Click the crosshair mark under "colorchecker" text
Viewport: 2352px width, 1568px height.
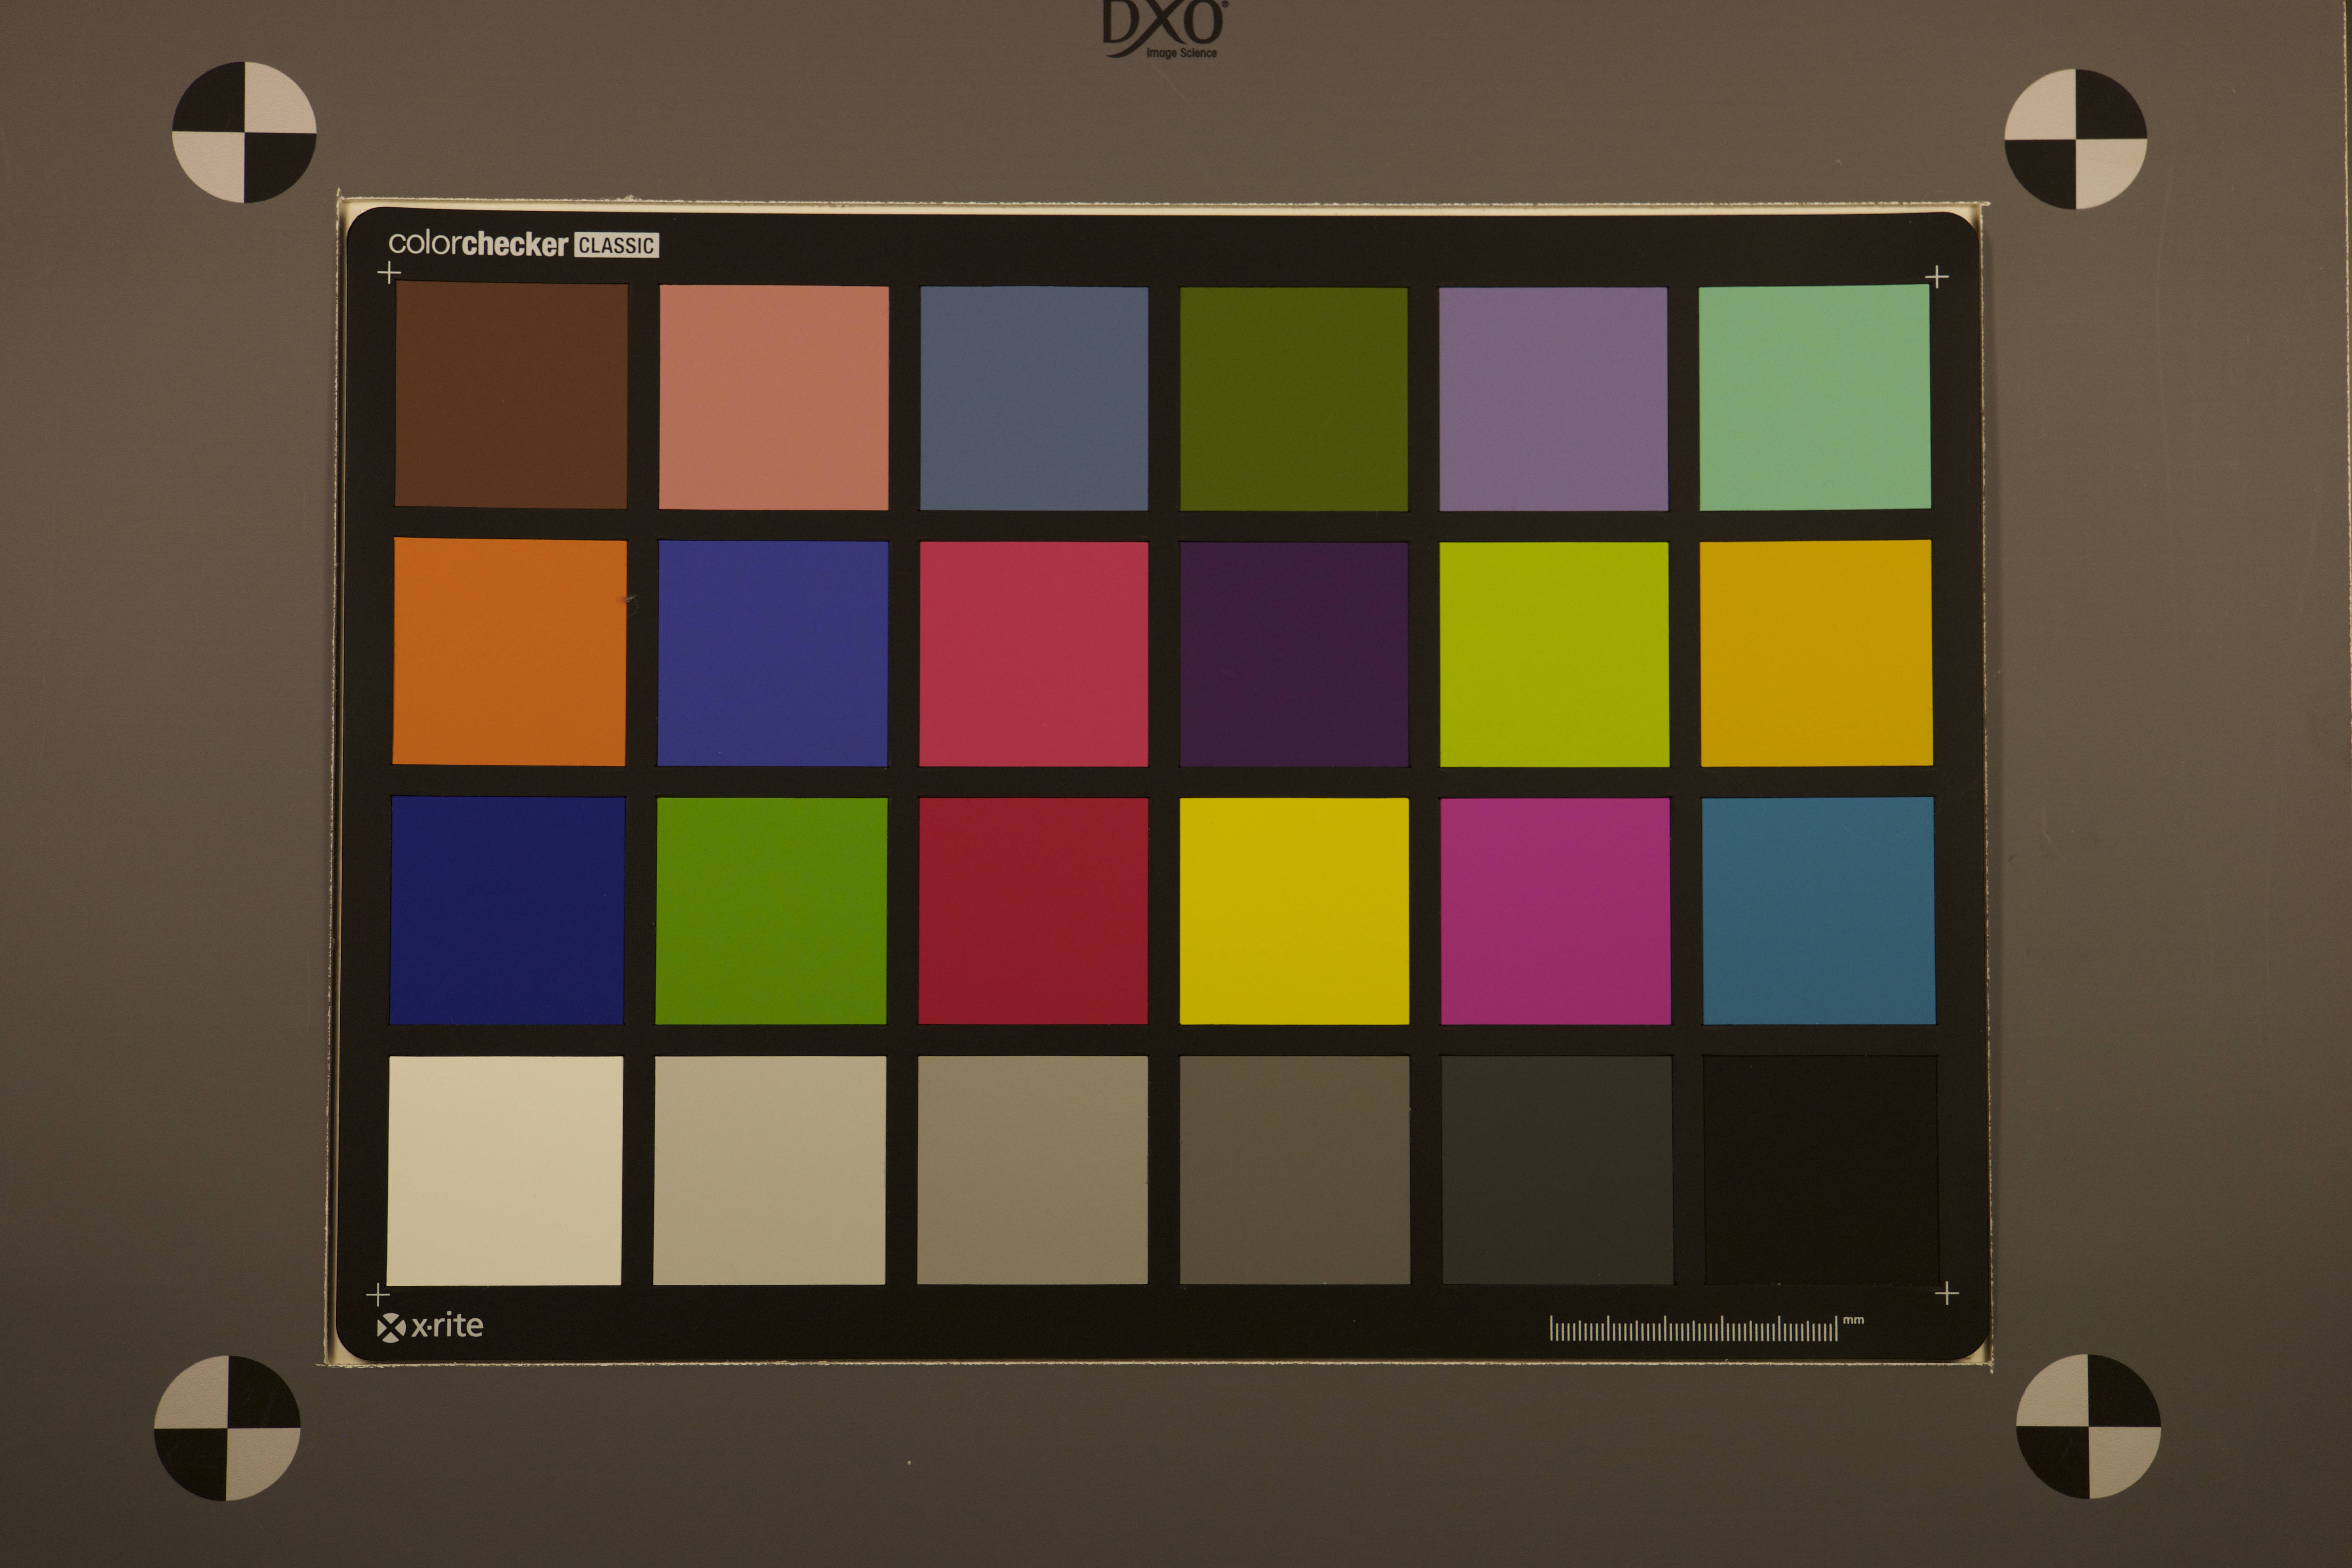[389, 272]
